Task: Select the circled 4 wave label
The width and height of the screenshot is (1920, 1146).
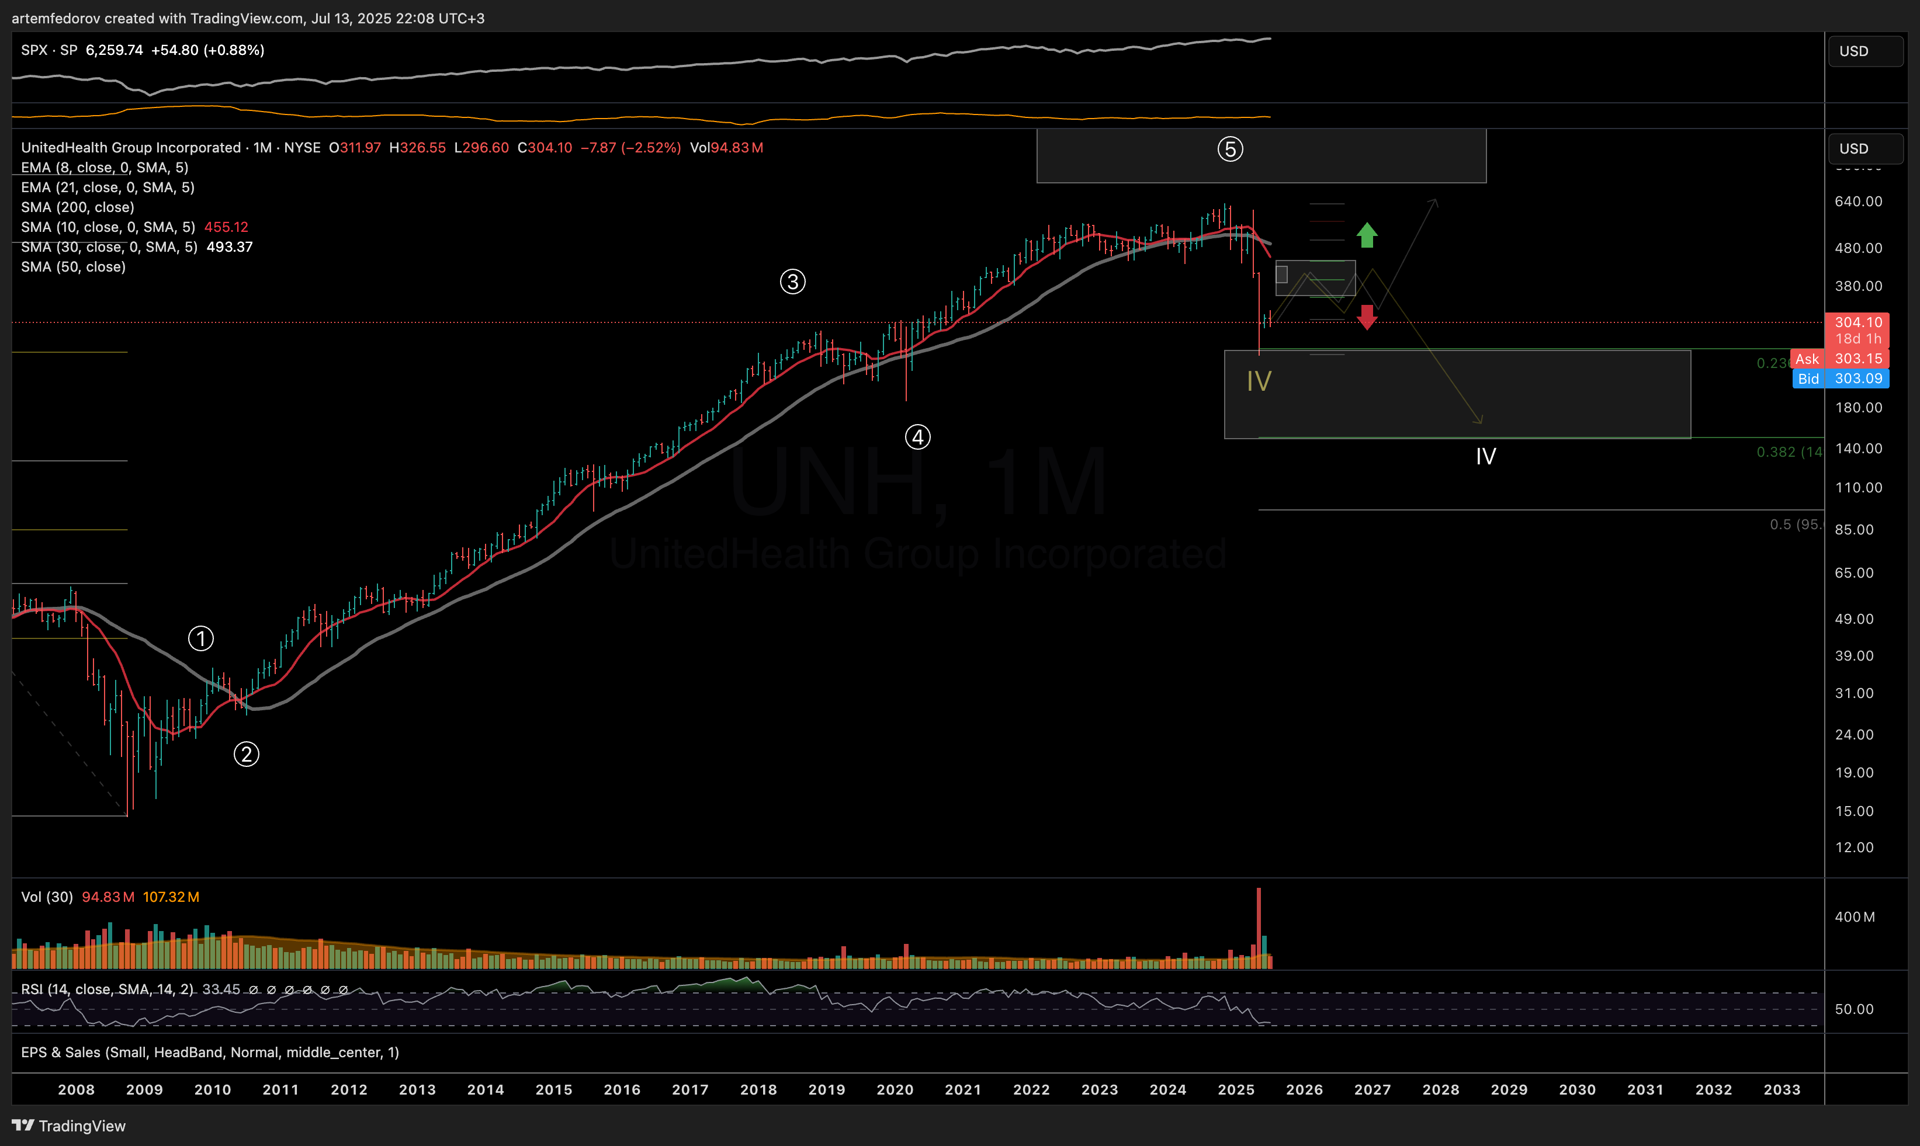Action: (x=917, y=438)
